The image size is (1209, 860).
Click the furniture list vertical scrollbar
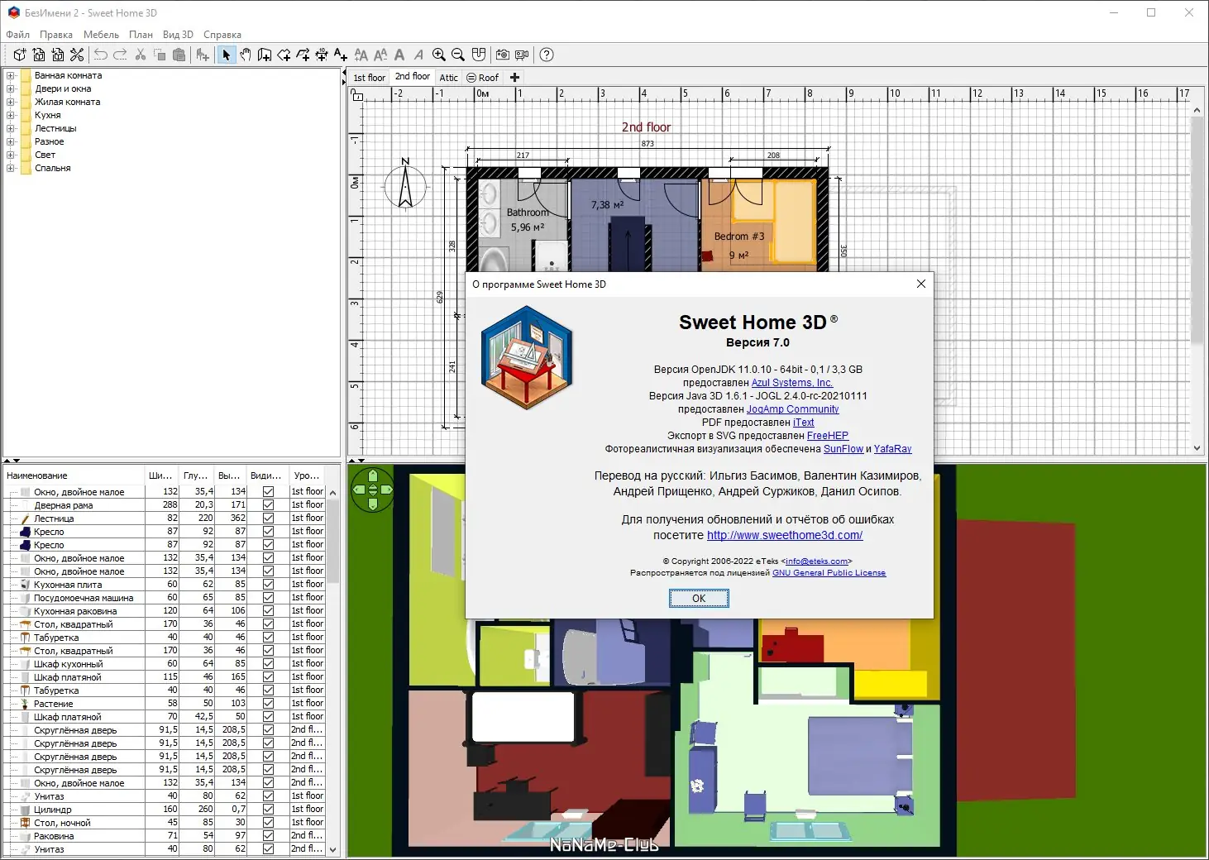[332, 670]
